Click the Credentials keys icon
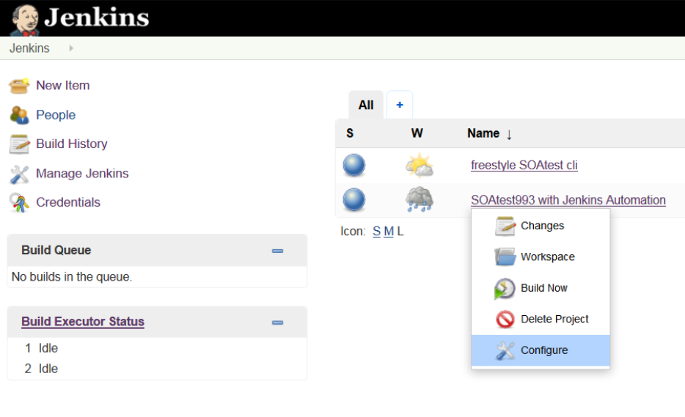 [19, 202]
